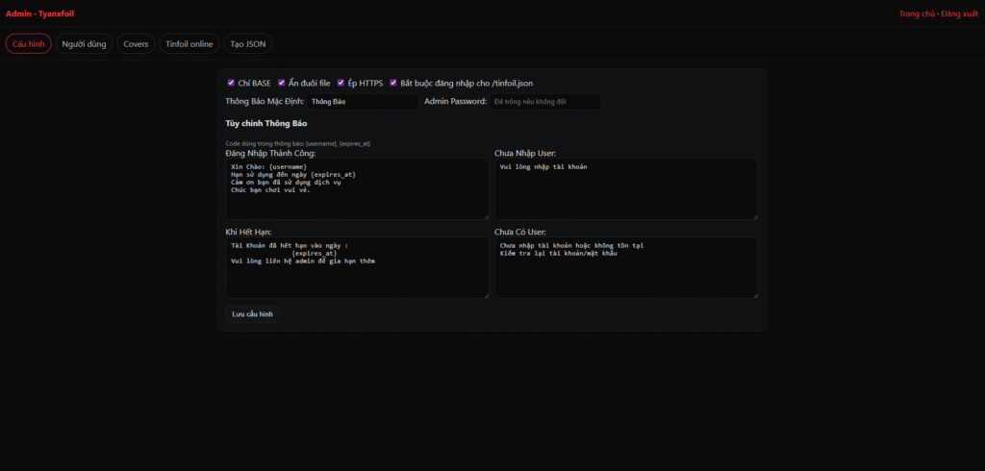The height and width of the screenshot is (471, 985).
Task: Click the Đăng Nhập Thành Công textarea
Action: click(357, 188)
